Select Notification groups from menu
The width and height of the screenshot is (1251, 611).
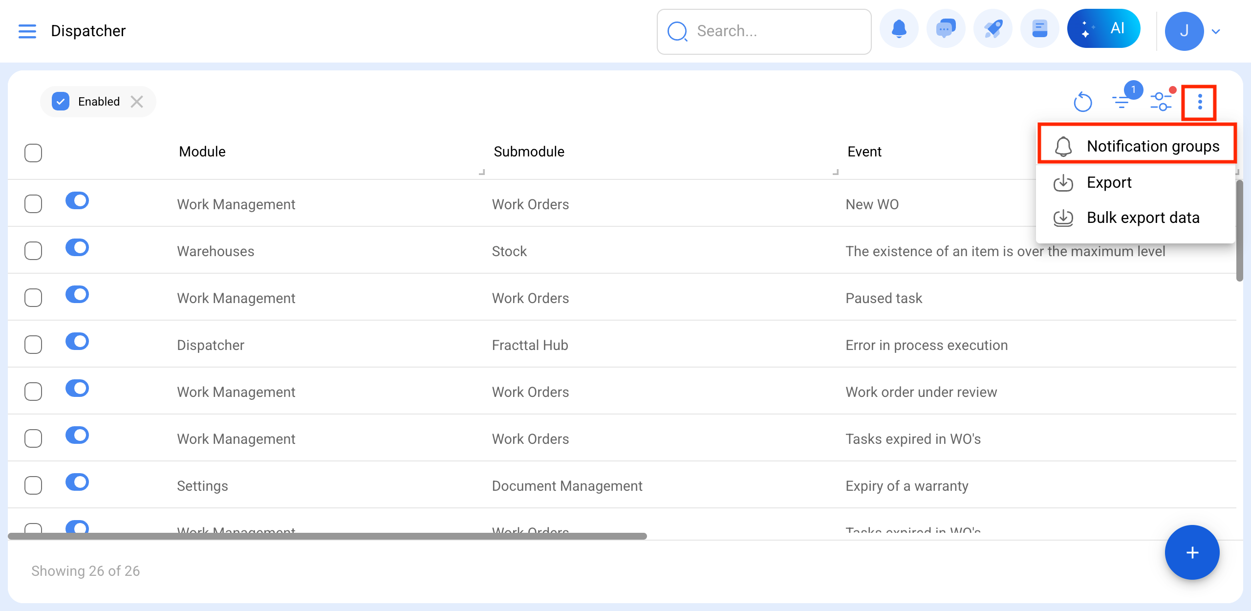point(1137,146)
